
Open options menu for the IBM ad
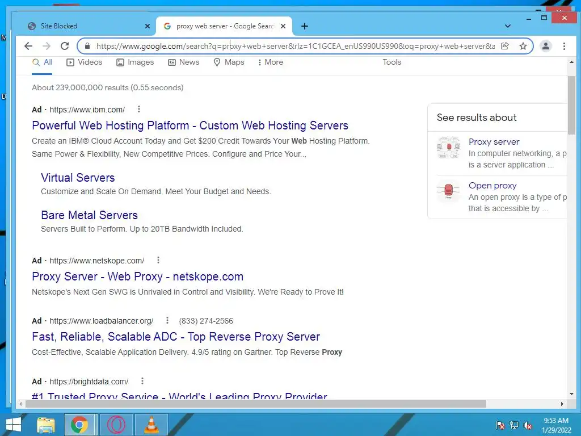[x=139, y=109]
